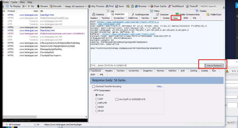The width and height of the screenshot is (238, 128).
Task: Enable Chunked Transfer-Encoding checkbox
Action: tap(94, 86)
